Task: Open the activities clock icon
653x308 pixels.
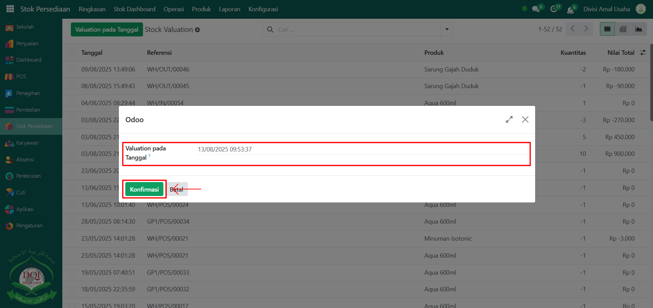Action: pyautogui.click(x=554, y=9)
